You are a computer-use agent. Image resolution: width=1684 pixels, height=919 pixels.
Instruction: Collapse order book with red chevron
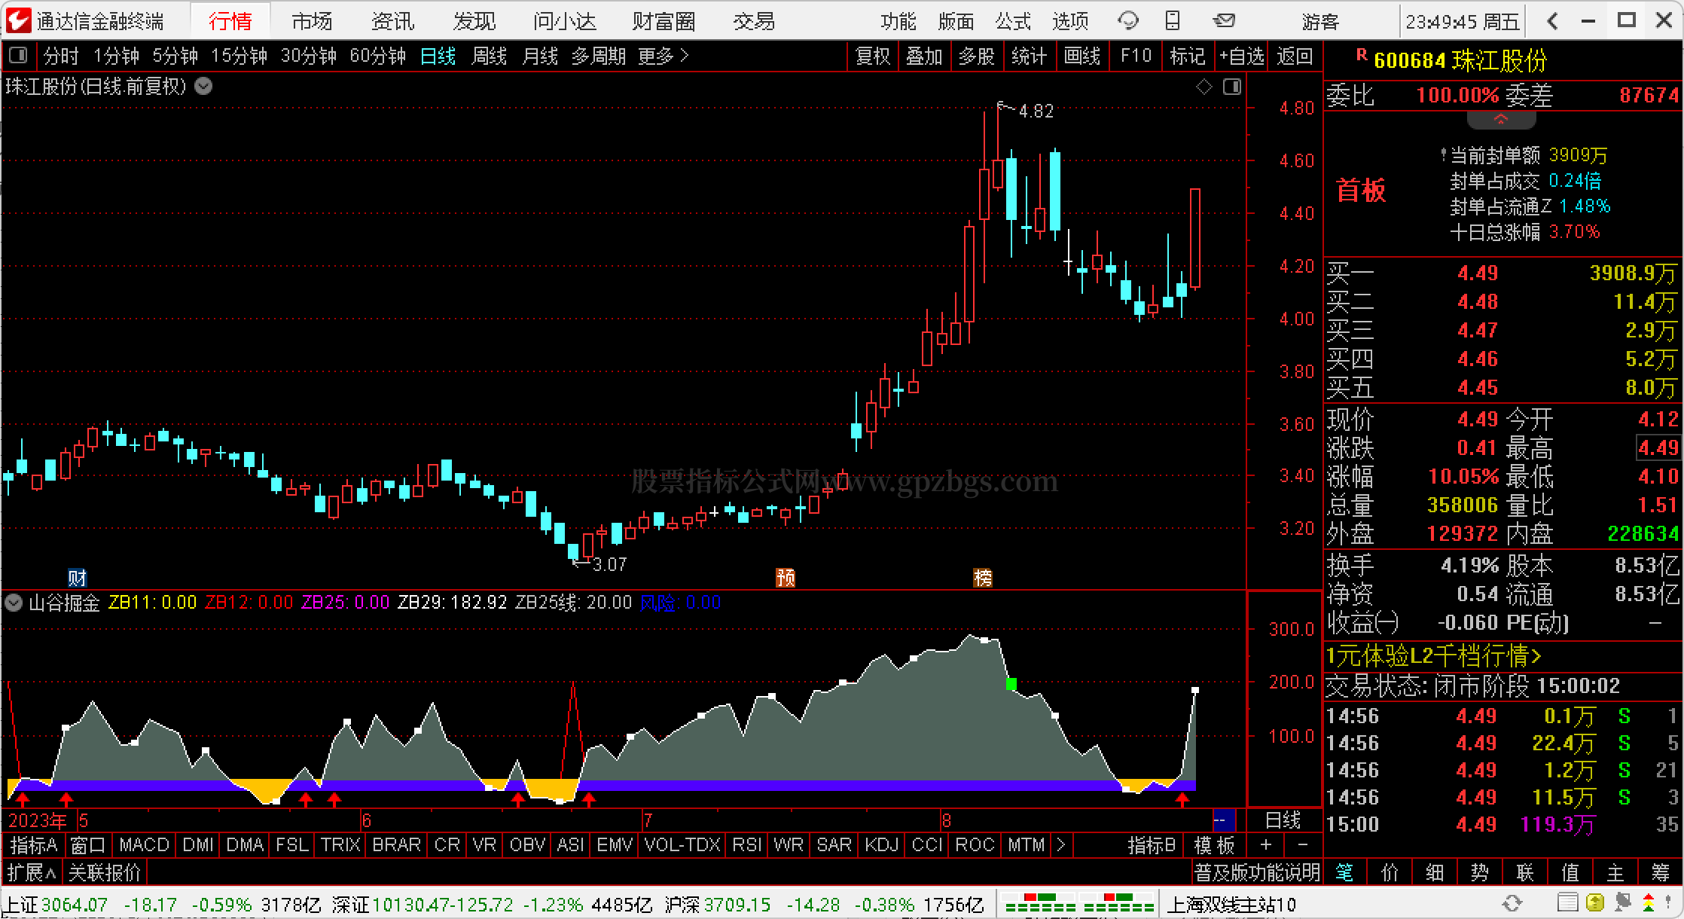1500,120
